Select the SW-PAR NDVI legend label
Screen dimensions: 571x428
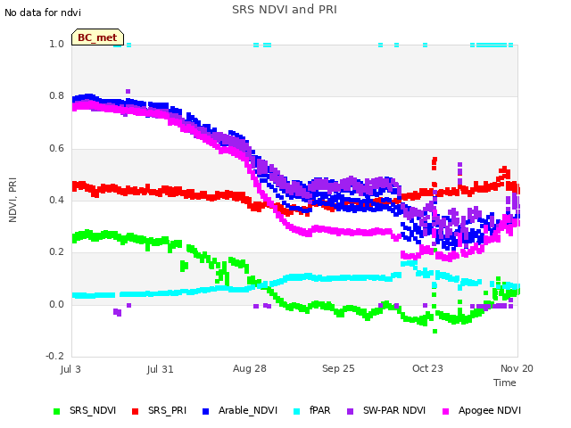(394, 410)
